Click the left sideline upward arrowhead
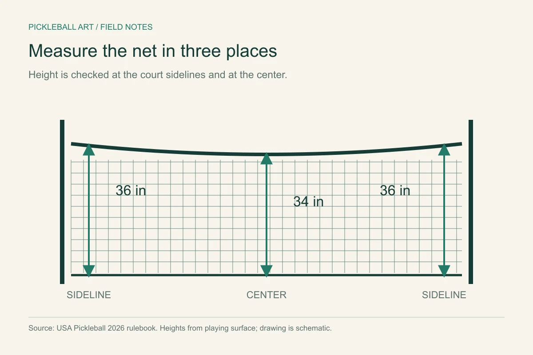The image size is (533, 355). (89, 149)
